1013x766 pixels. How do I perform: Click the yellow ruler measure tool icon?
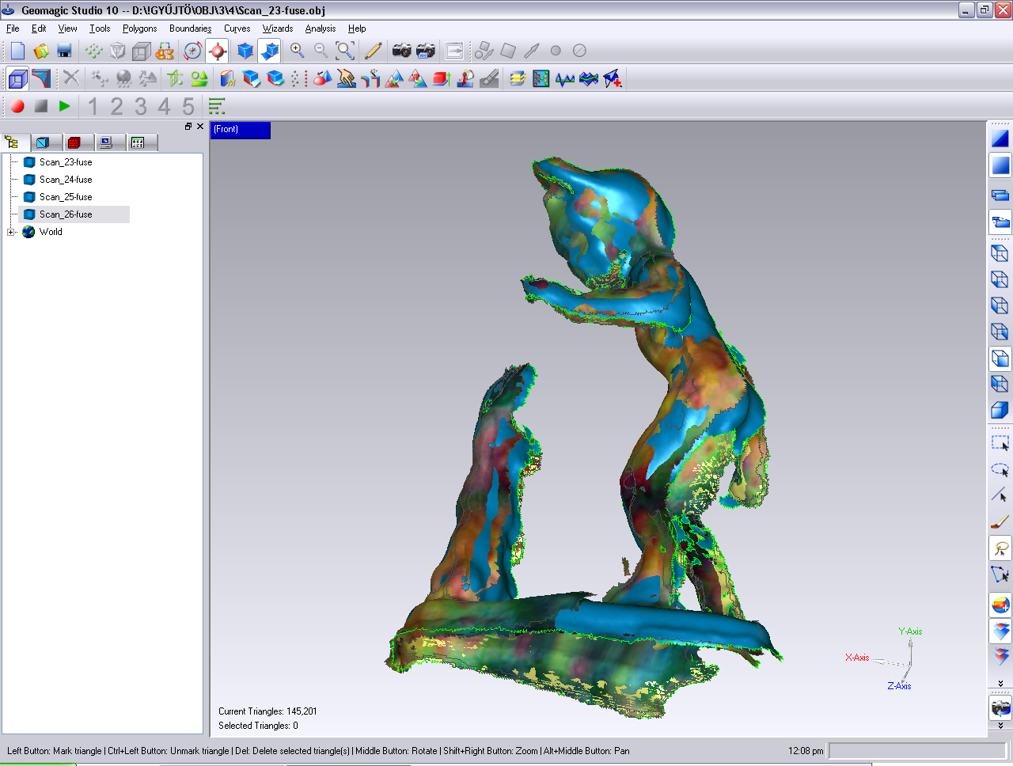(373, 51)
